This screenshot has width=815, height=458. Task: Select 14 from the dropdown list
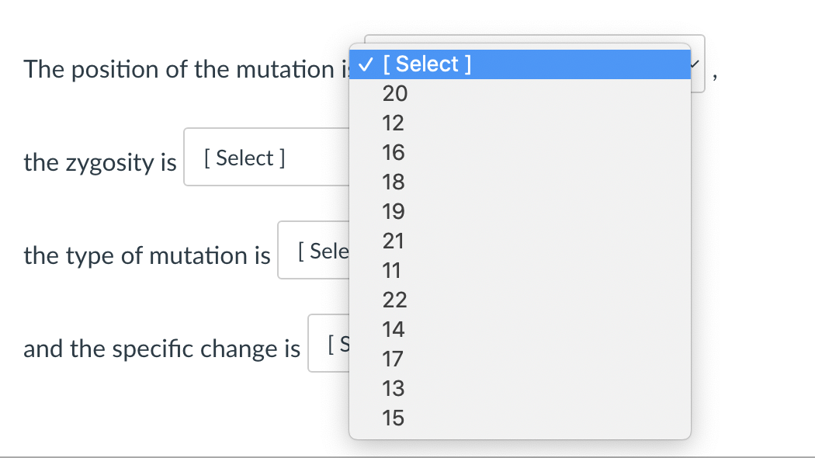pos(394,329)
